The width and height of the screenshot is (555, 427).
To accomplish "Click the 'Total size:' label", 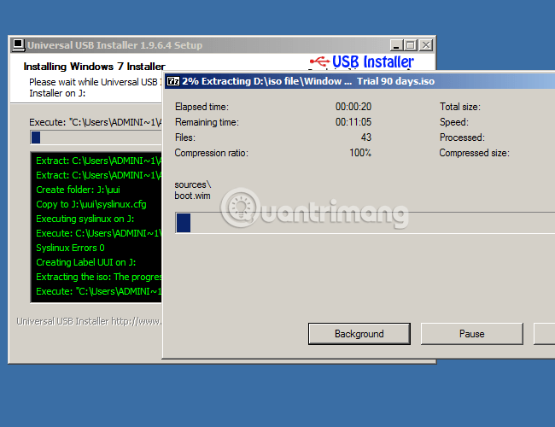I will coord(459,107).
